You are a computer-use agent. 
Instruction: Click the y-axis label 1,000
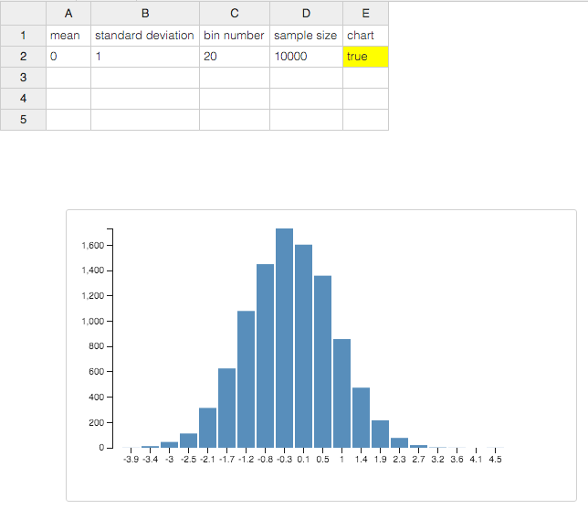(x=92, y=322)
